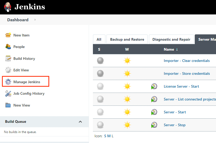The image size is (216, 143).
Task: Click weather sun for Importer - Store credentials
Action: (x=127, y=73)
